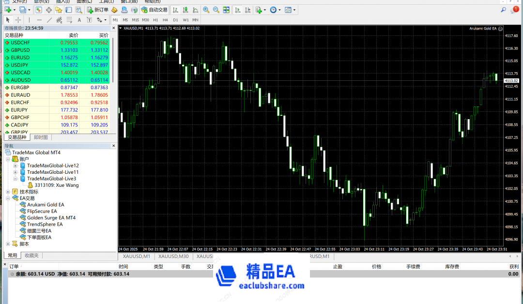Collapse the TradeMaxGlobal-Live3 node
The height and width of the screenshot is (304, 523).
[x=15, y=179]
